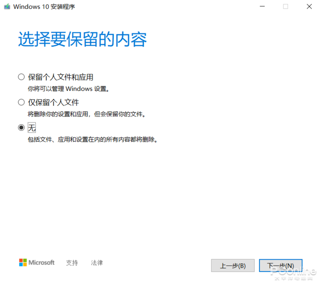Open the 法律 link
321x284 pixels.
coord(97,263)
